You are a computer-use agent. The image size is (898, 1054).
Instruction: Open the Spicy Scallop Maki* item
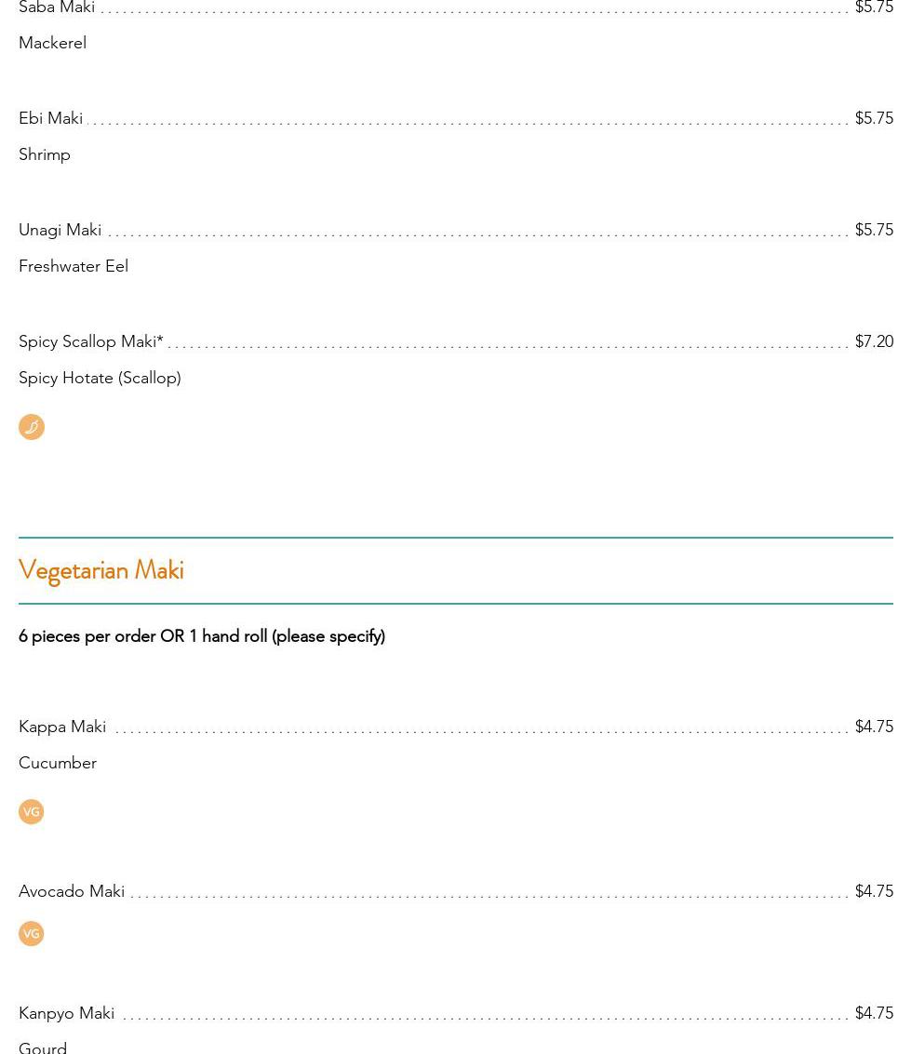tap(91, 341)
